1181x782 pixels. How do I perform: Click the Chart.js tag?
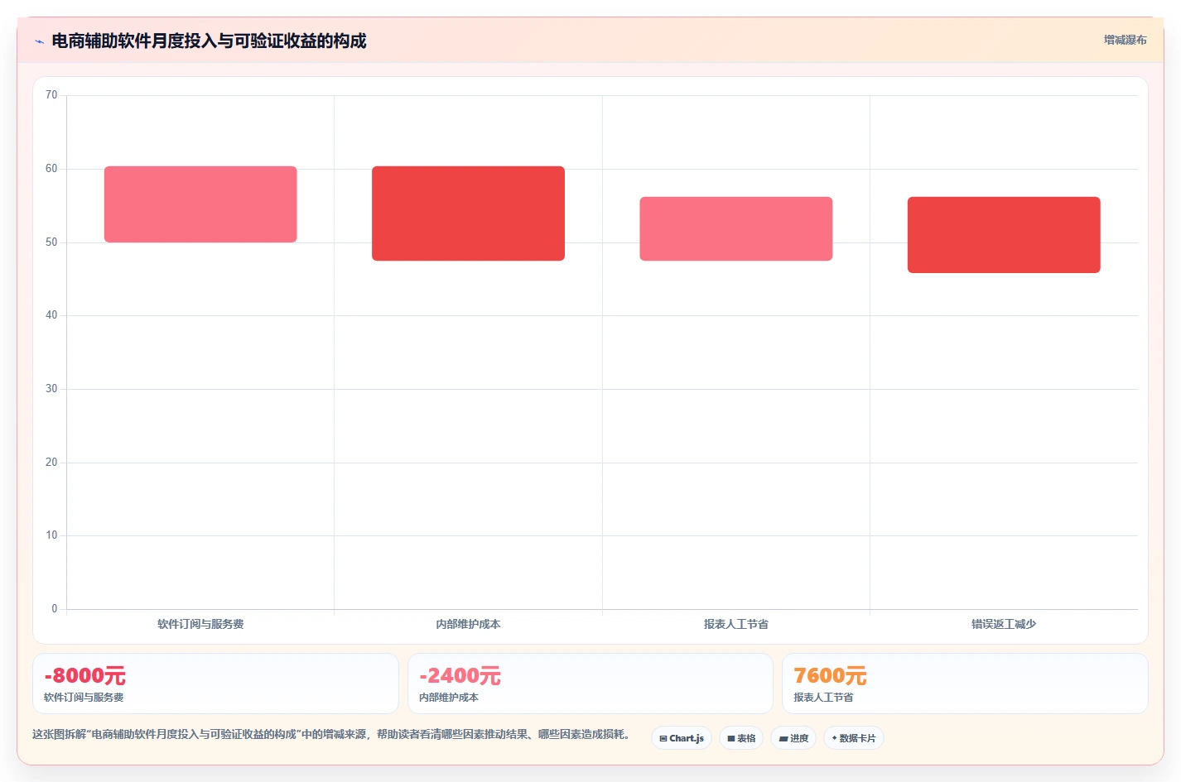[682, 738]
